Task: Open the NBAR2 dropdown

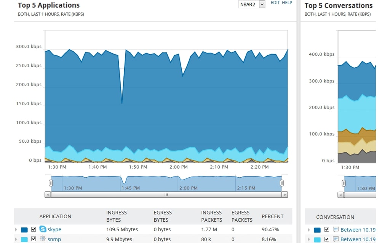Action: [x=262, y=4]
